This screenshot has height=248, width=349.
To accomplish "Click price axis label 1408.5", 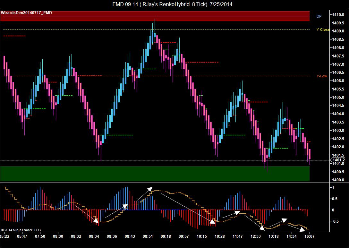I will [x=338, y=39].
